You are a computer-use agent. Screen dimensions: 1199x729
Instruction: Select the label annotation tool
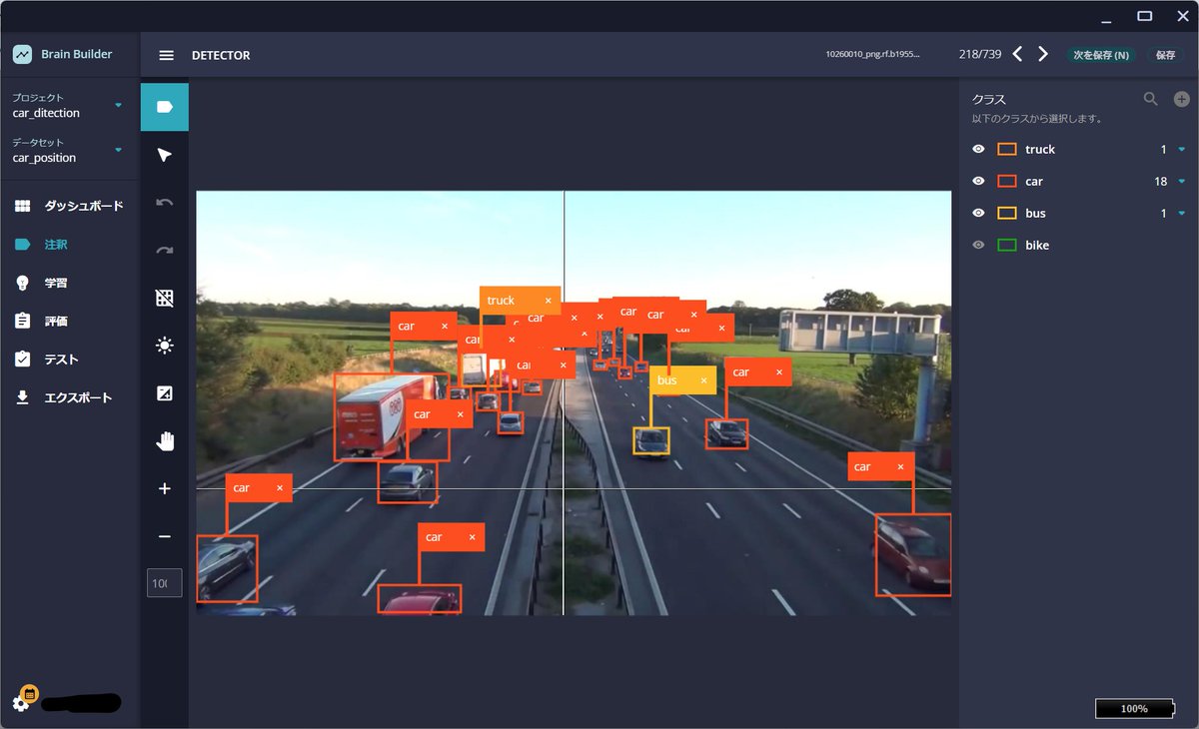pos(165,107)
